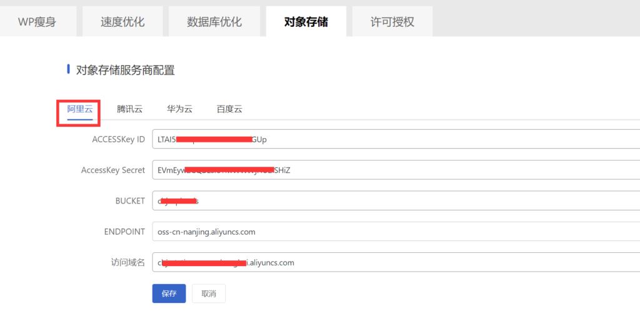Click the 访问域名 label text
Screen dimensions: 640x316
(128, 262)
